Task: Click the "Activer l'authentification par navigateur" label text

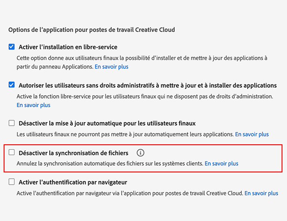Action: 72,182
